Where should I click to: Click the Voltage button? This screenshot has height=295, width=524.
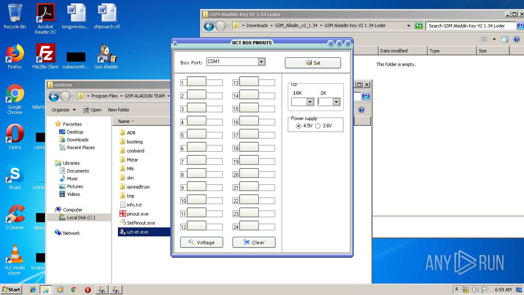tap(201, 242)
